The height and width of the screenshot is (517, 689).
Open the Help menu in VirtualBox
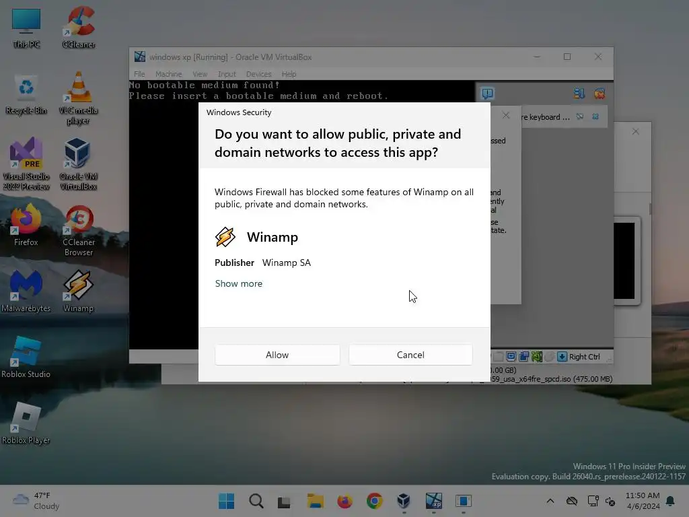[289, 74]
